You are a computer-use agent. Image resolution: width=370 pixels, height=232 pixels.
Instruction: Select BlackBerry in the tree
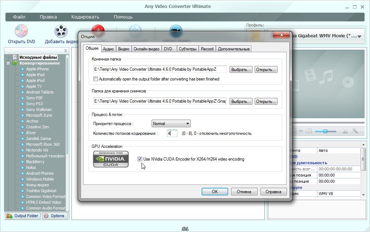tap(35, 162)
